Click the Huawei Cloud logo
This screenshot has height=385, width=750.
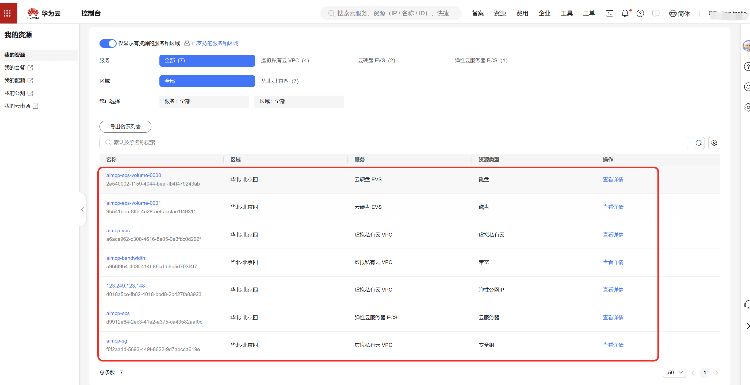click(44, 13)
